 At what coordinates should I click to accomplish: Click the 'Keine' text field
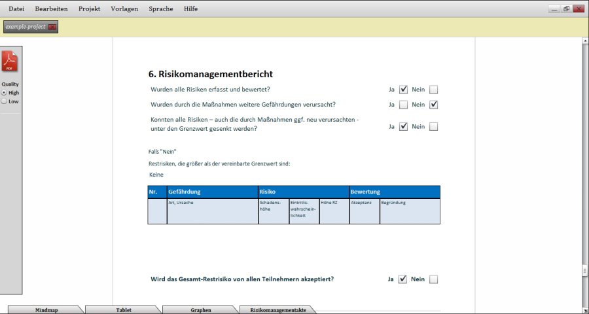[156, 175]
